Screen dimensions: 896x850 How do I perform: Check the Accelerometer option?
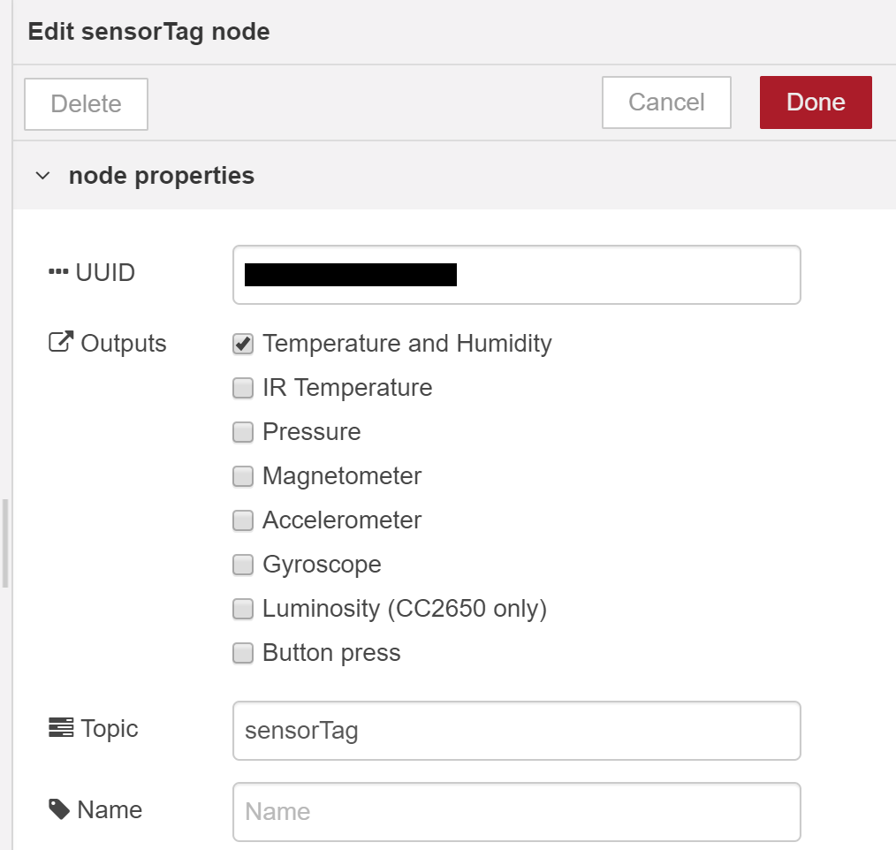coord(243,520)
